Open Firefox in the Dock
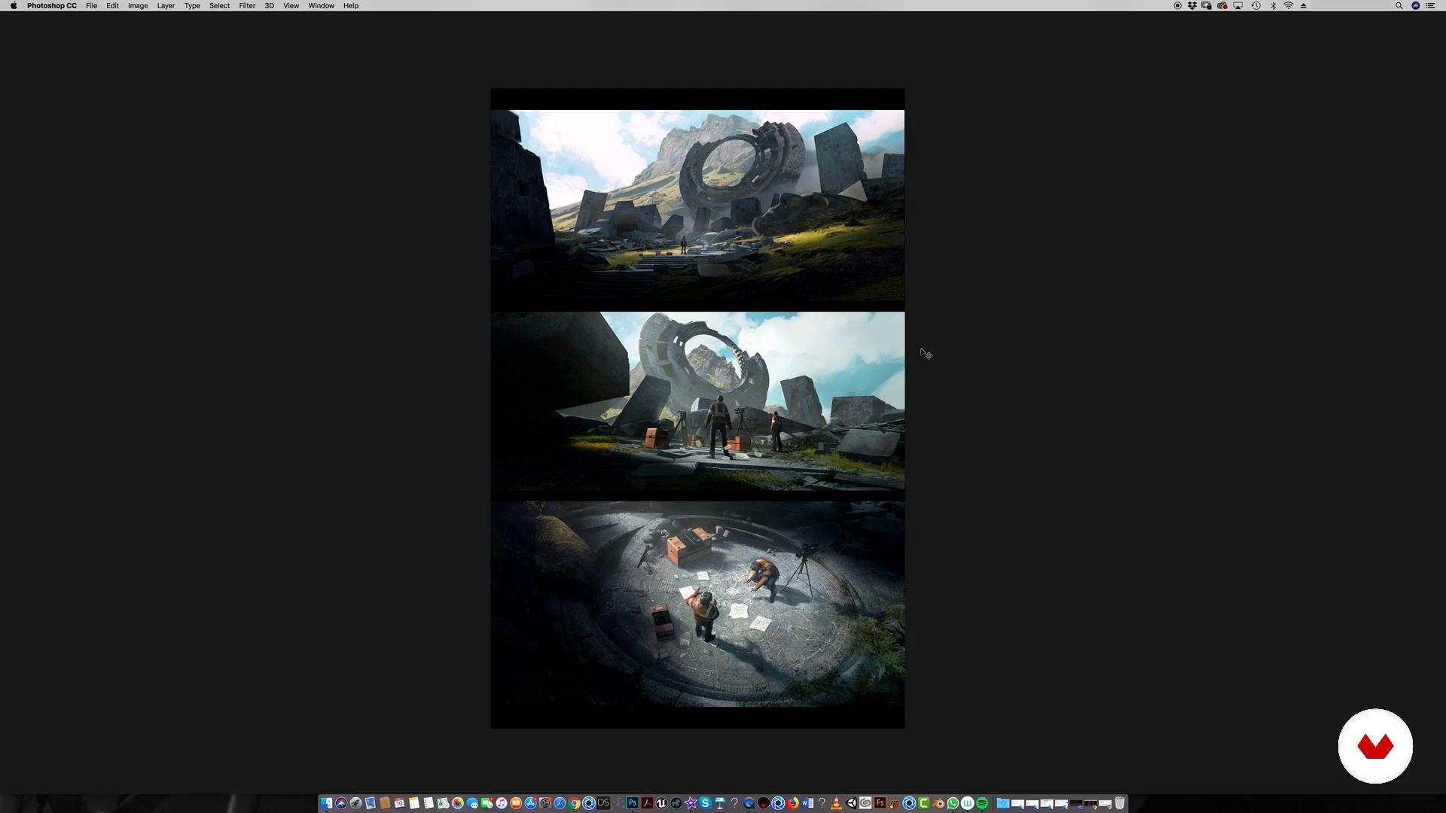The width and height of the screenshot is (1446, 813). pyautogui.click(x=792, y=803)
